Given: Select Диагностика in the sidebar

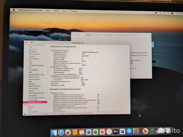Looking at the screenshot, I should tap(34, 77).
